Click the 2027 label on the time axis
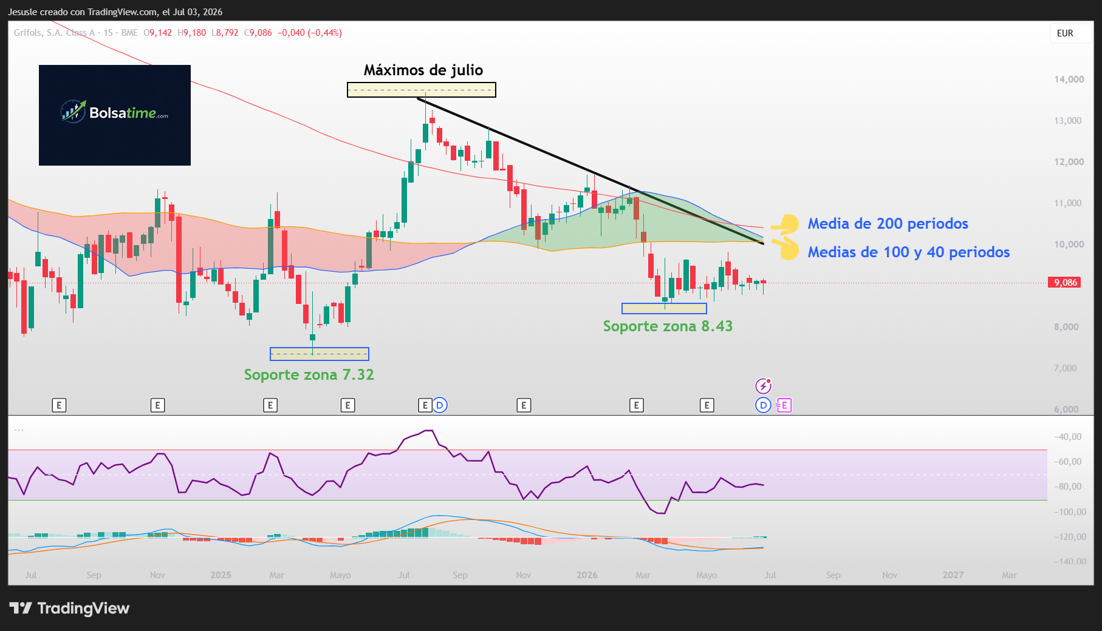1102x631 pixels. (x=953, y=575)
